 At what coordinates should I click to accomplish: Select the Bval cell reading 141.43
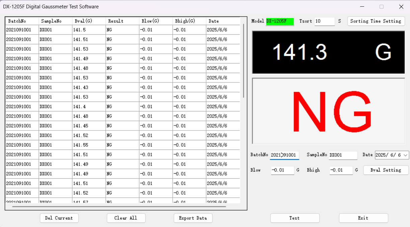(89, 87)
